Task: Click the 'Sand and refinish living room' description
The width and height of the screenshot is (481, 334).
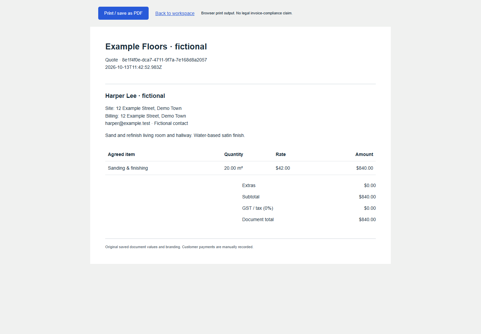Action: [x=175, y=135]
